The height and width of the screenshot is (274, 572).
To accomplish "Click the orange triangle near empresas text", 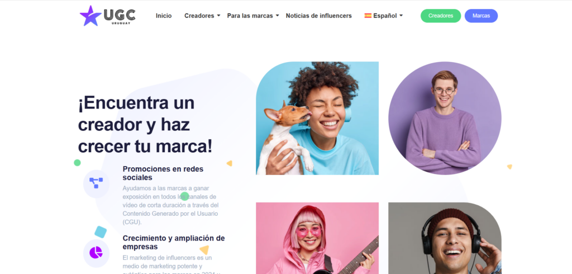I will tap(204, 250).
